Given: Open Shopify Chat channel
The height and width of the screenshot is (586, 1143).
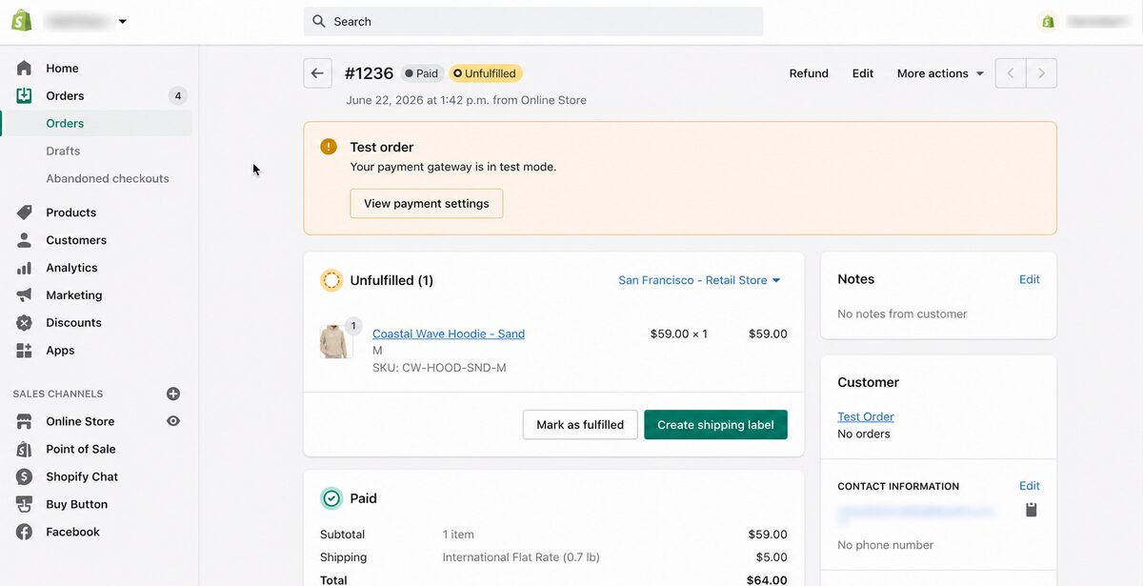Looking at the screenshot, I should 82,476.
